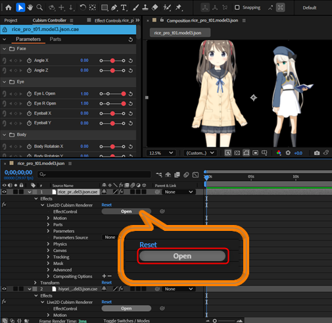
Task: Switch to Cubism Controller tab
Action: [49, 20]
